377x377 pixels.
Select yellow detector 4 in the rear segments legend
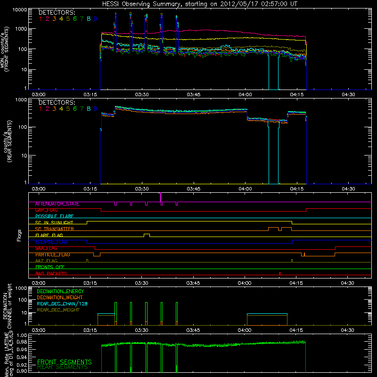(61, 109)
